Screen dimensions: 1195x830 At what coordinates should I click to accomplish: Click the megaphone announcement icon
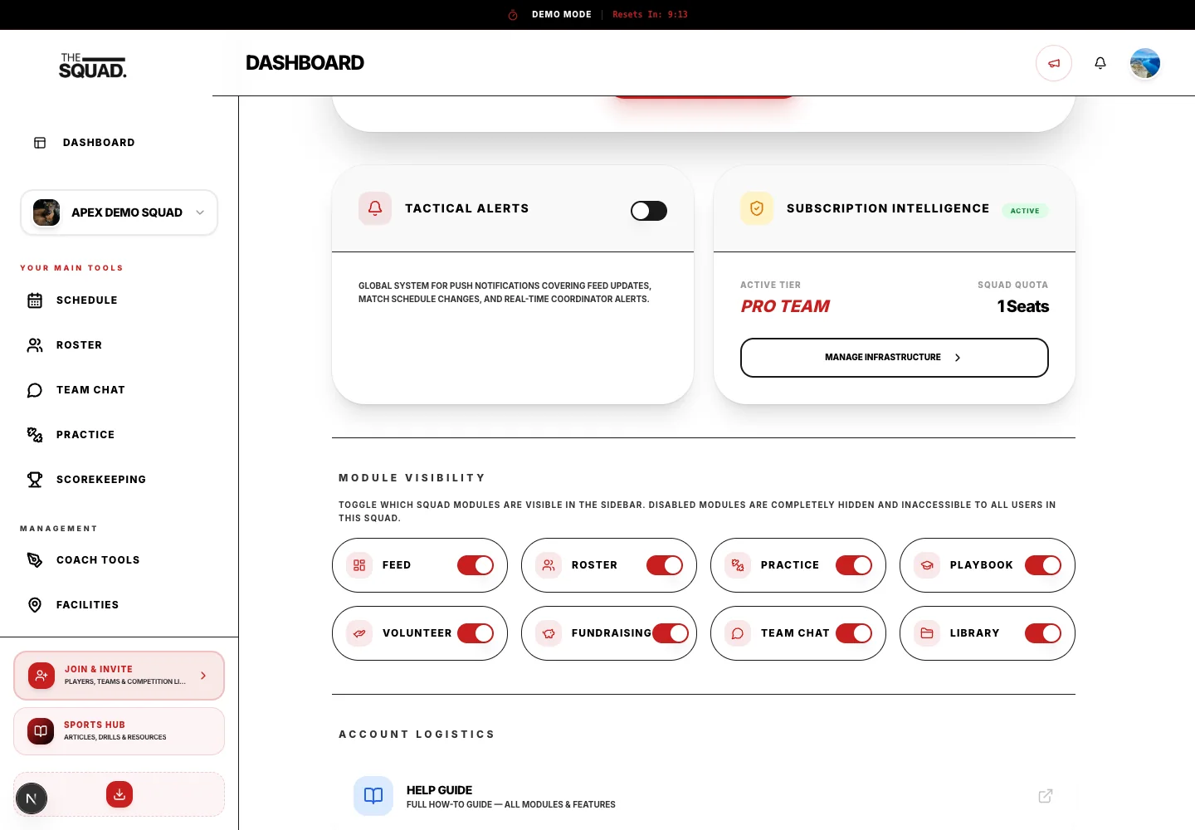pos(1054,63)
